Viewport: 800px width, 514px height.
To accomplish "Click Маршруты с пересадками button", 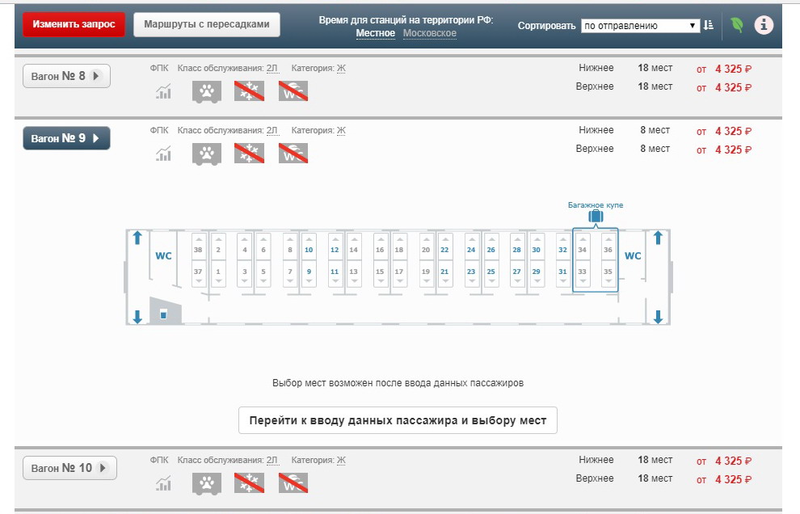I will point(206,24).
